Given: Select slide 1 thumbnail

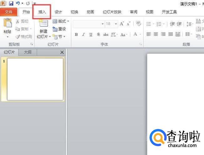Looking at the screenshot, I should point(35,79).
